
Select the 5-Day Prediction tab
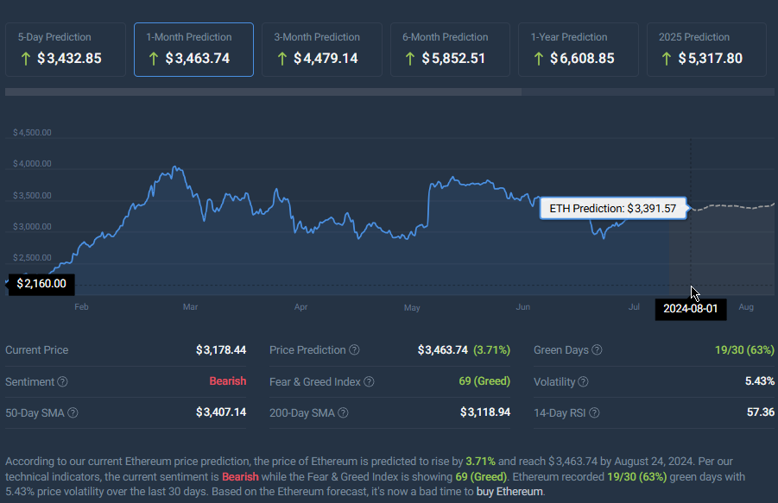pyautogui.click(x=66, y=49)
